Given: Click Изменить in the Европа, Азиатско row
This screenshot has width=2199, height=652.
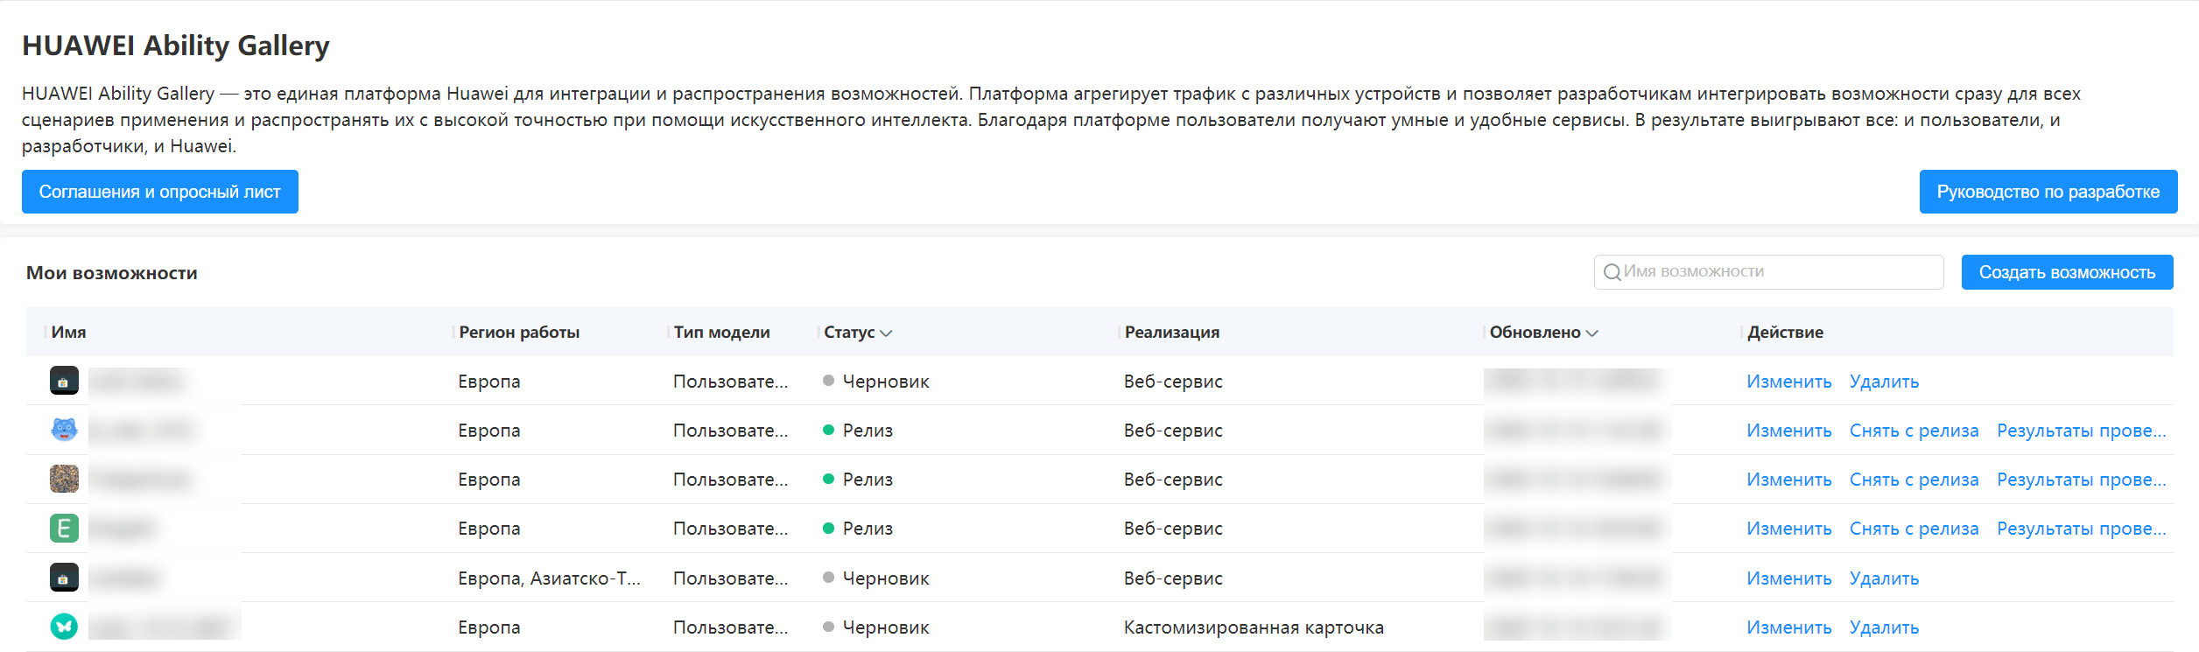Looking at the screenshot, I should click(x=1788, y=578).
